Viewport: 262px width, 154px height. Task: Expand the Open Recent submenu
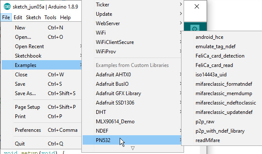41,46
